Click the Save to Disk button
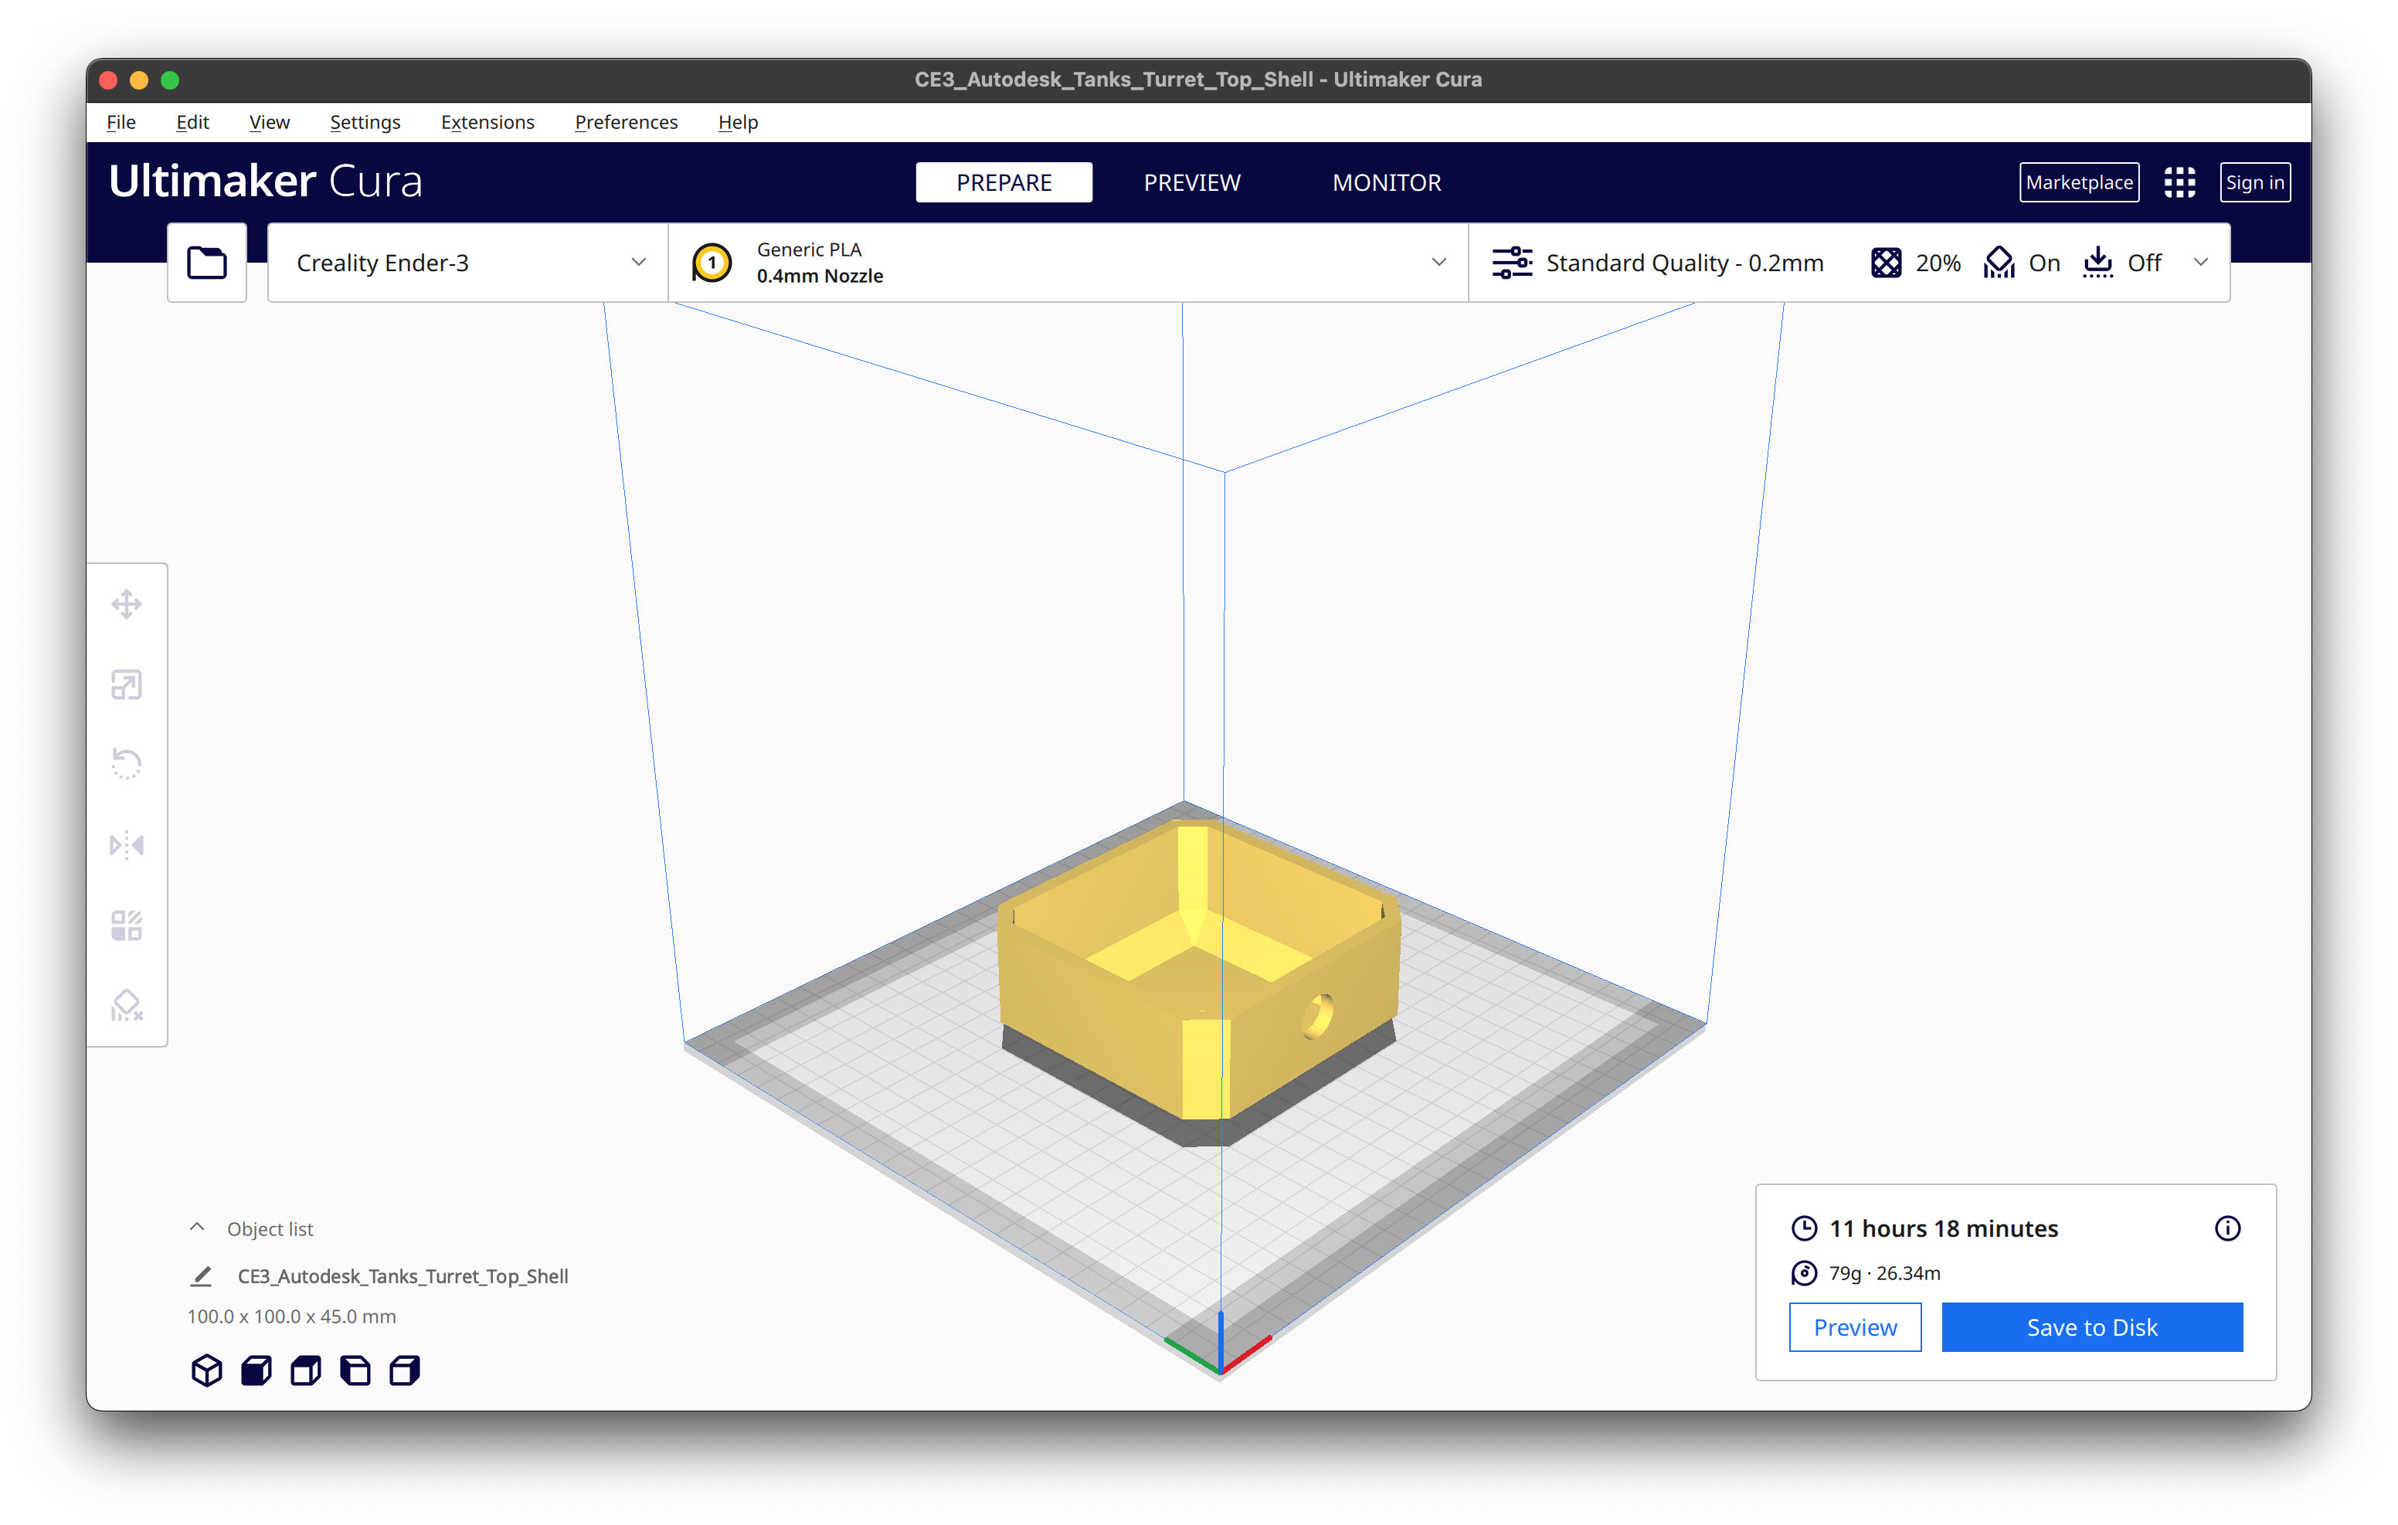 (2091, 1326)
